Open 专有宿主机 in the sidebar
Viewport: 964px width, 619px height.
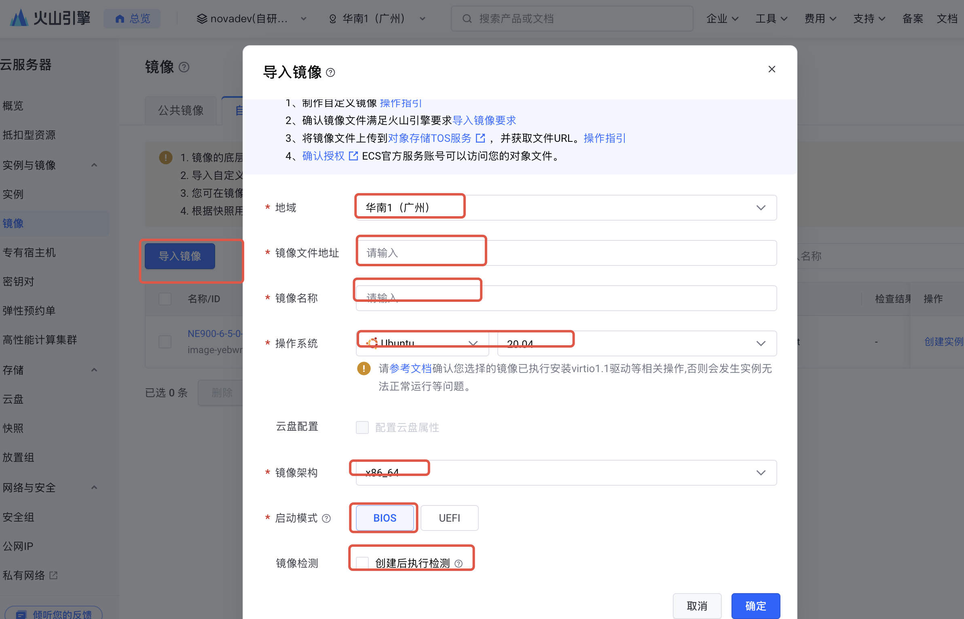29,253
